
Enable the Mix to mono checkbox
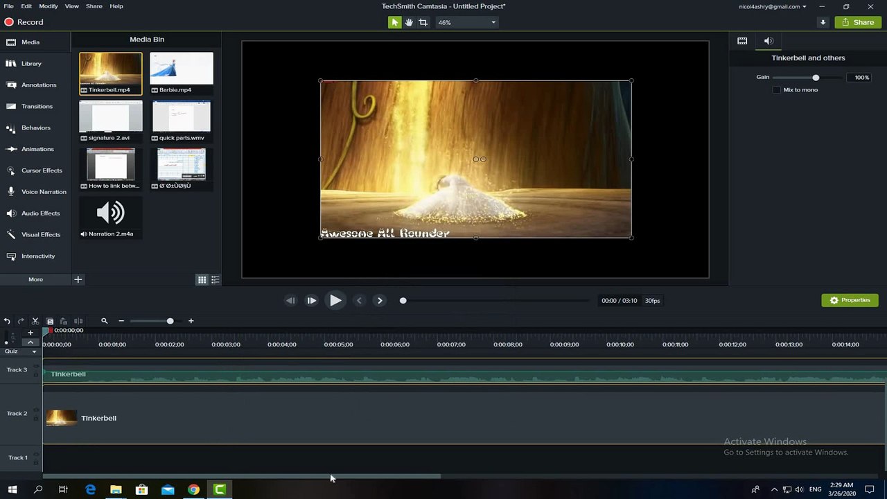point(777,90)
